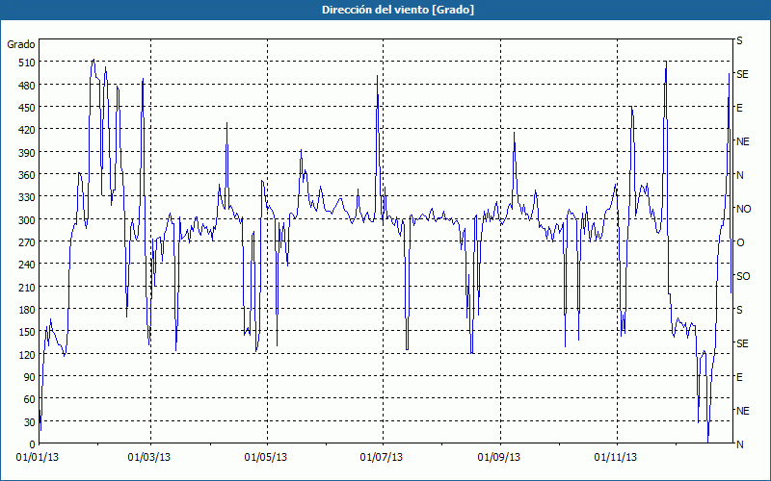Click the SO compass label on right axis
Image resolution: width=771 pixels, height=481 pixels.
tap(743, 276)
